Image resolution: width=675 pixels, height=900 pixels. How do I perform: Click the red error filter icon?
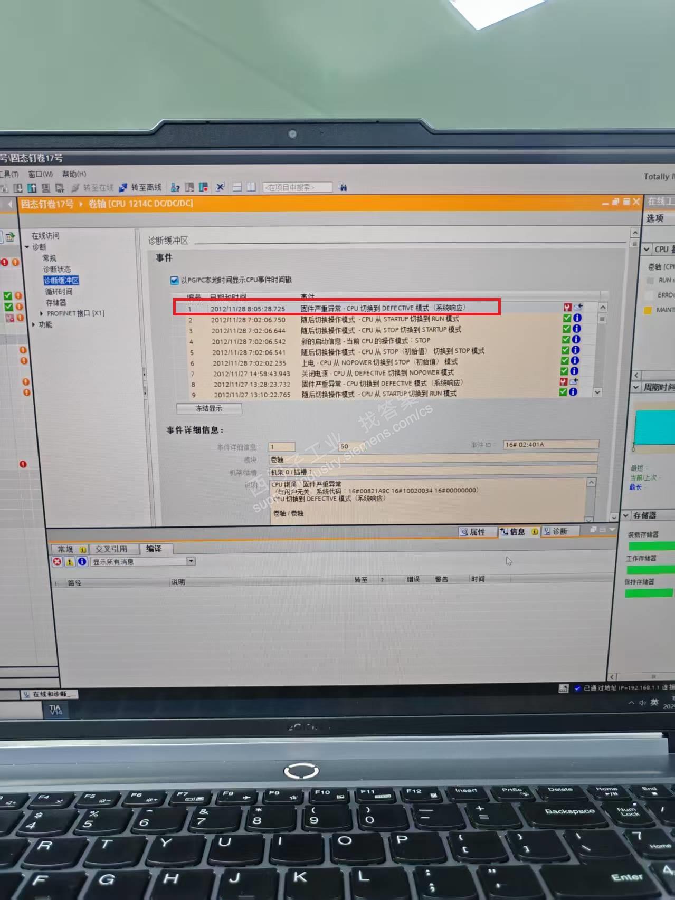[57, 562]
